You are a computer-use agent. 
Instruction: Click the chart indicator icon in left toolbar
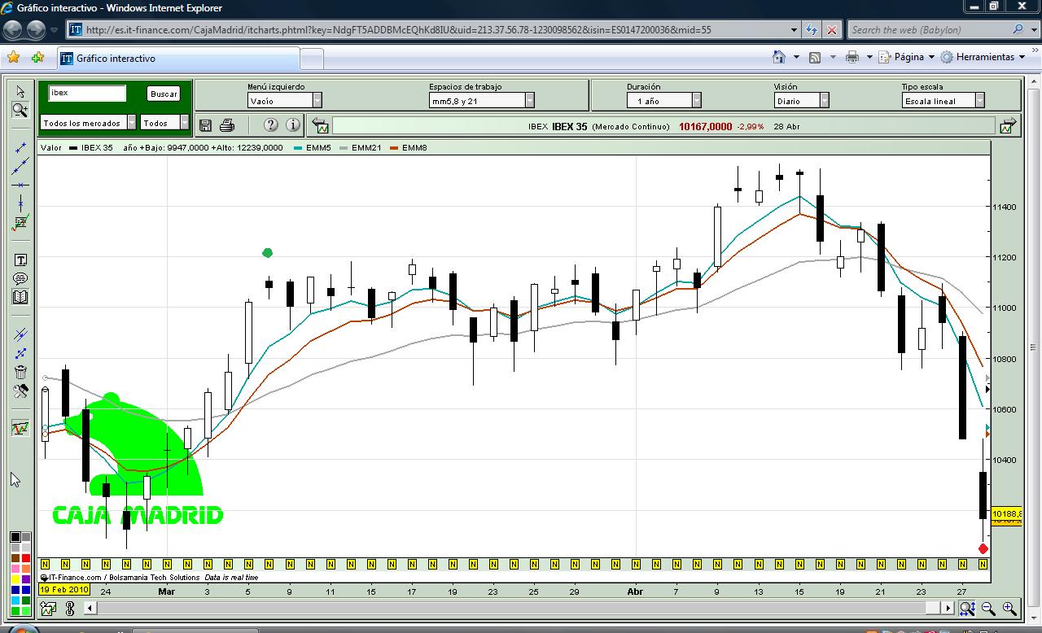[x=20, y=428]
